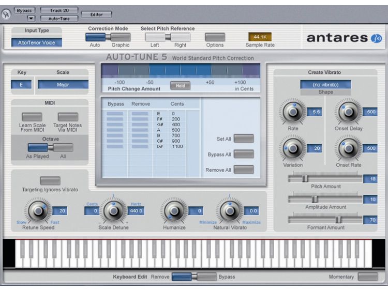The image size is (388, 291).
Task: Click the vibrato Rate value 5.5
Action: tap(314, 112)
